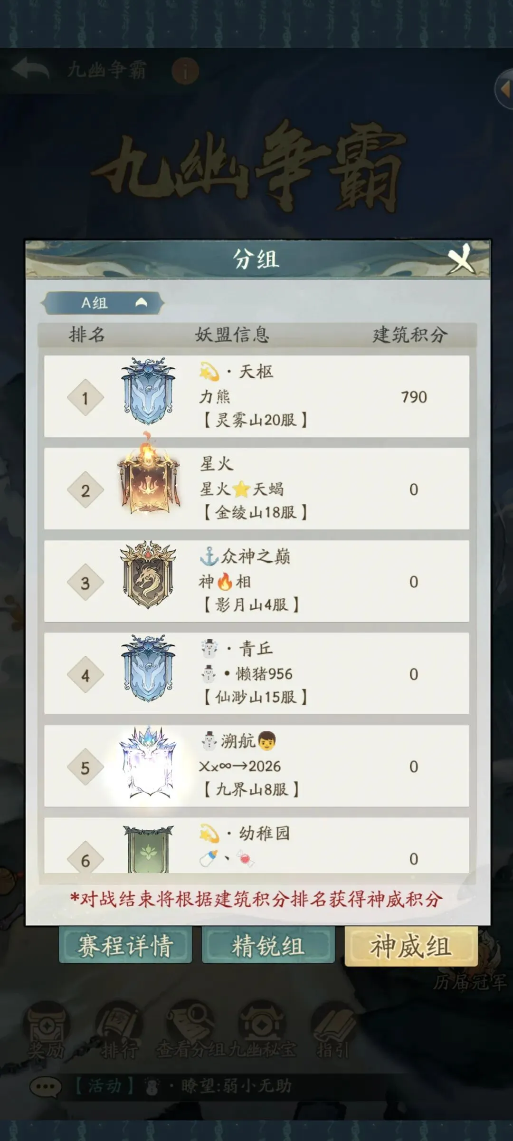The width and height of the screenshot is (513, 1141).
Task: Tap the flaming 星火 alliance emblem
Action: coord(148,477)
